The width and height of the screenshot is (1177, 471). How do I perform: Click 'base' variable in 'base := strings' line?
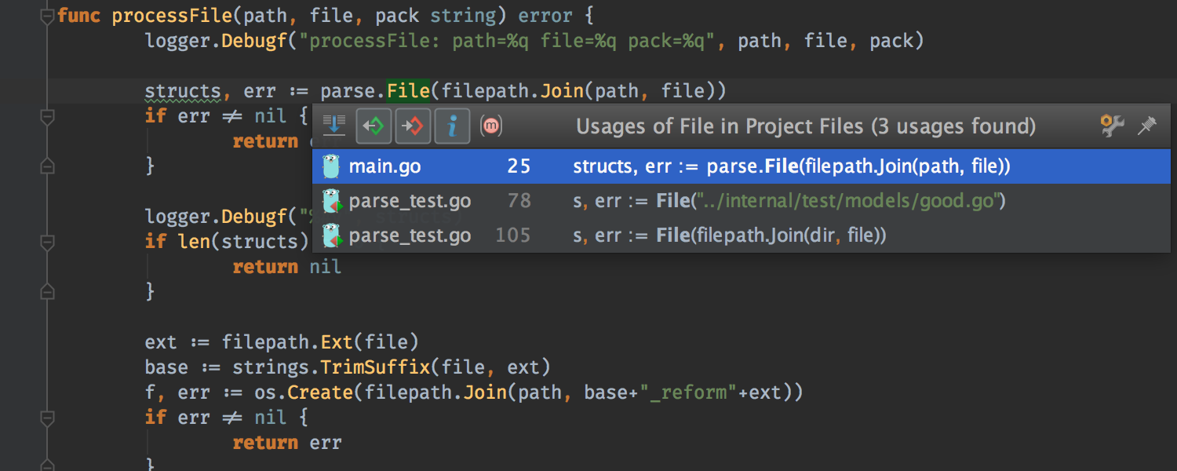point(166,367)
